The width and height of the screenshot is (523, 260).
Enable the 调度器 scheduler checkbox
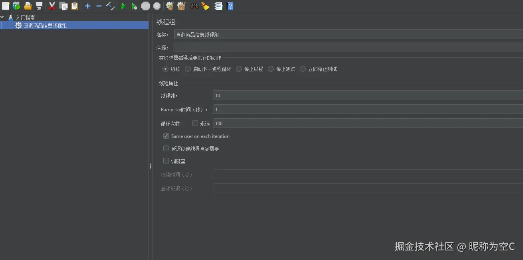click(166, 161)
